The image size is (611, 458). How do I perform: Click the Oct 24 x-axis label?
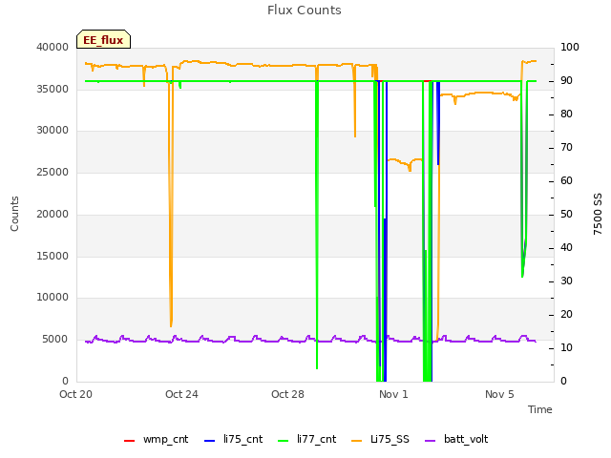pos(181,394)
